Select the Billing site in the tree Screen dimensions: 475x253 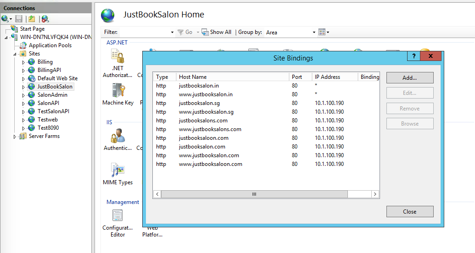45,62
